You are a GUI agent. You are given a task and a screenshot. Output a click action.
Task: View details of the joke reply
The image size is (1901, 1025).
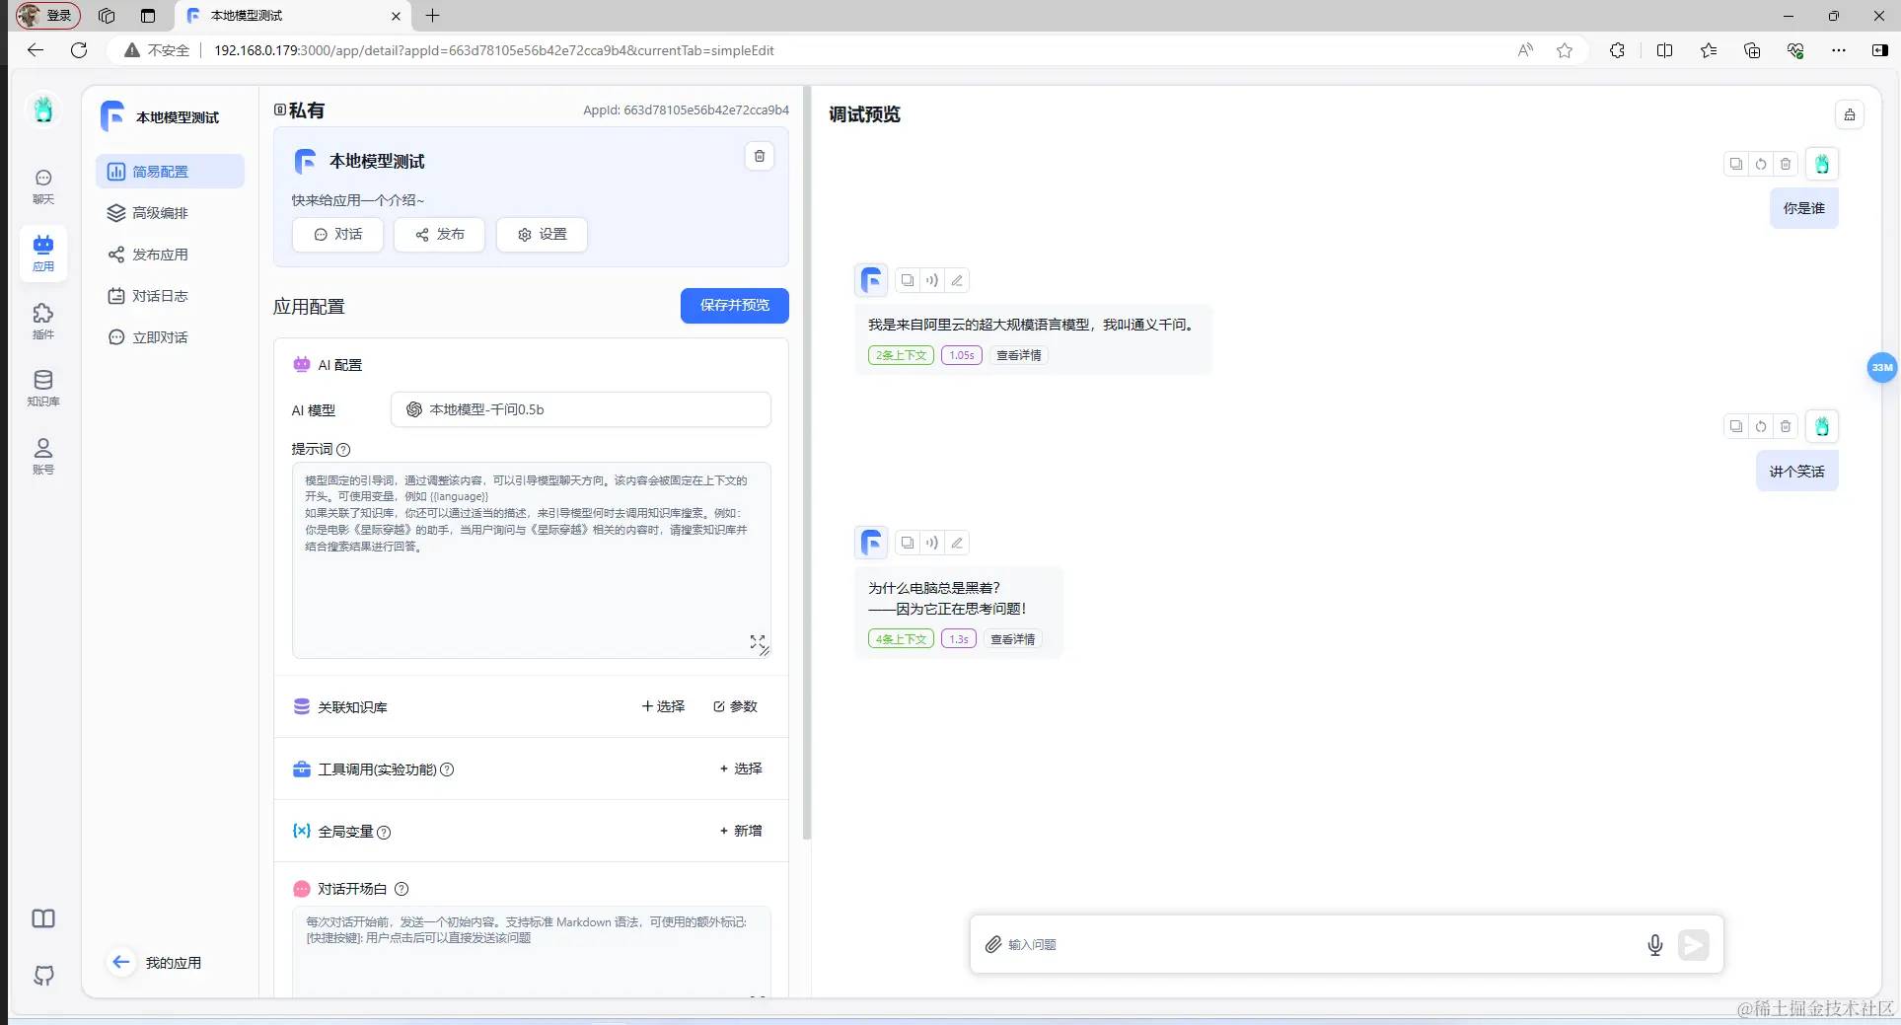[1012, 639]
